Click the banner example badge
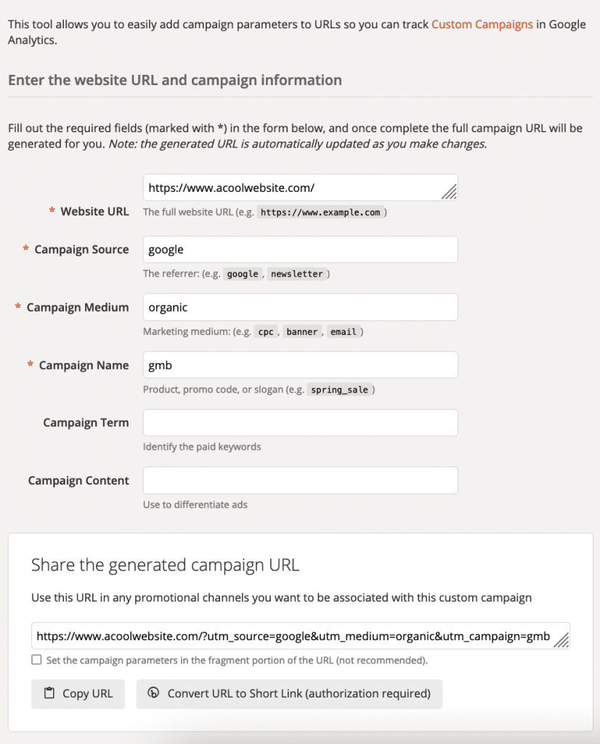This screenshot has width=600, height=744. click(x=302, y=331)
